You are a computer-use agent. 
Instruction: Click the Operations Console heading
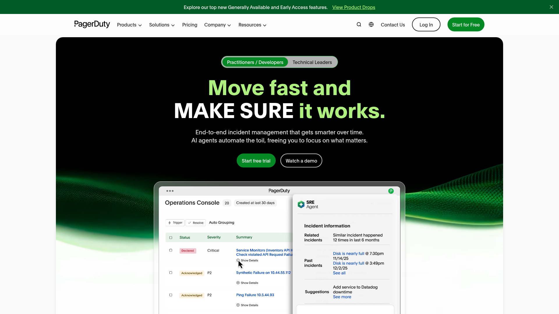pos(192,203)
